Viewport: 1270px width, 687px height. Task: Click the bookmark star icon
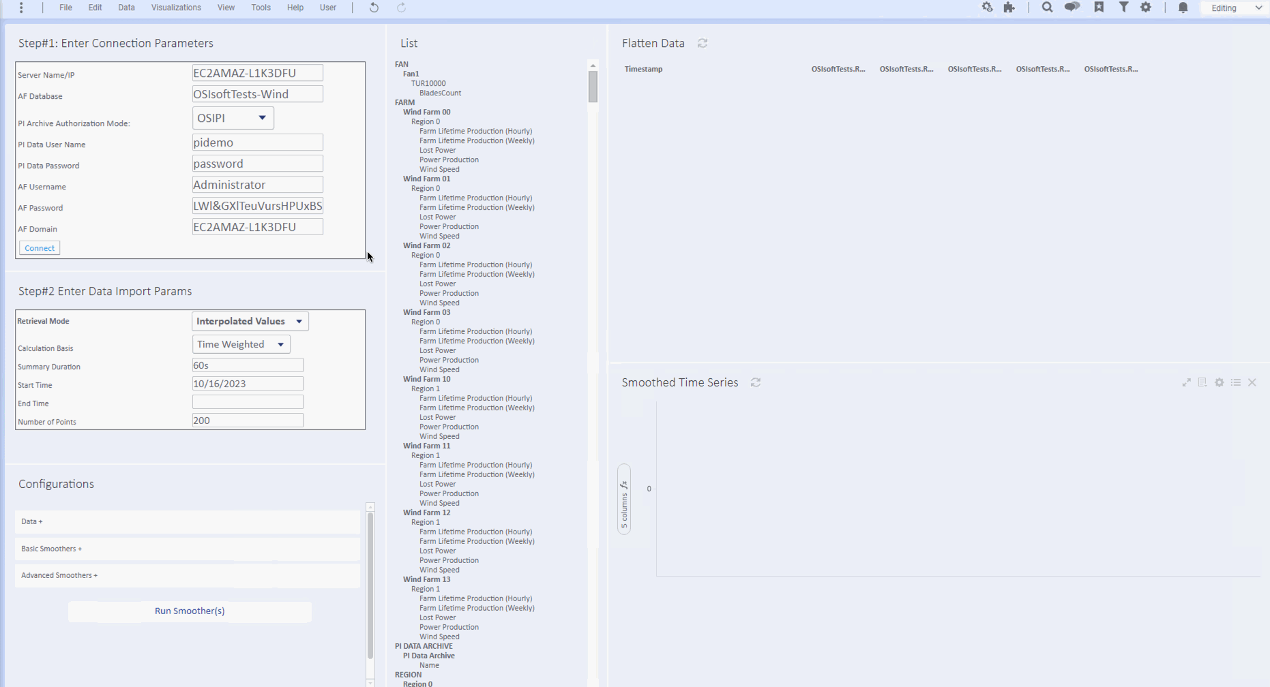[x=1099, y=7]
